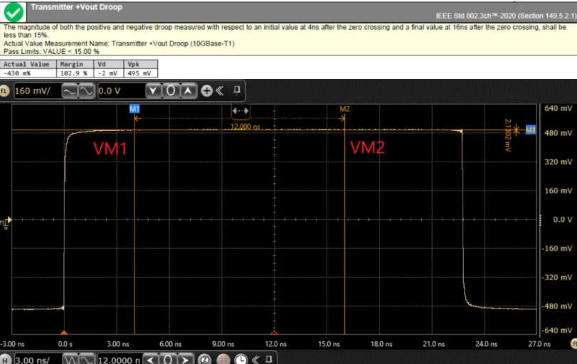Viewport: 577px width, 364px height.
Task: Click the plus icon in vertical toolbar
Action: 206,91
